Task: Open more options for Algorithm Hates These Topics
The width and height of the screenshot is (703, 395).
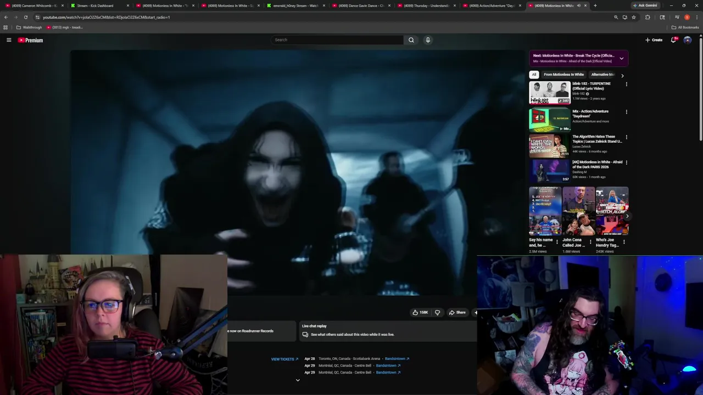Action: (x=626, y=137)
